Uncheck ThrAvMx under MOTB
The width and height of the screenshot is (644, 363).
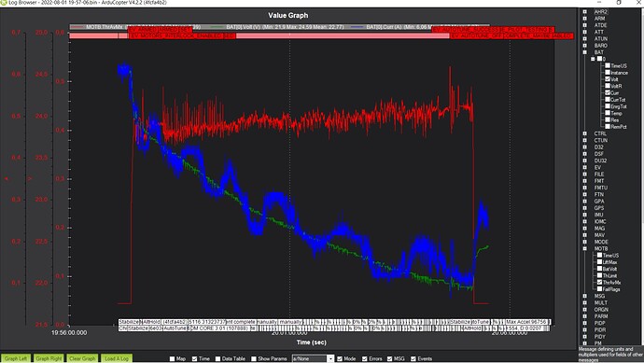(599, 283)
